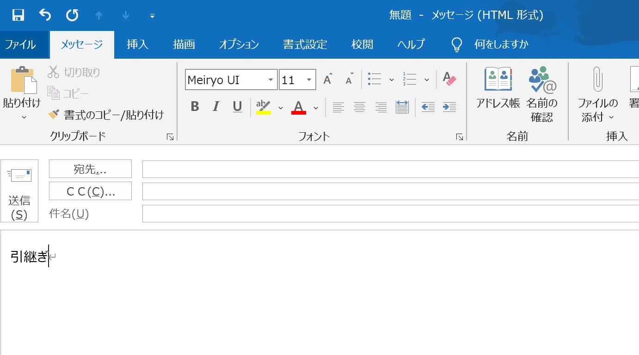Align text right
This screenshot has height=355, width=639.
381,107
